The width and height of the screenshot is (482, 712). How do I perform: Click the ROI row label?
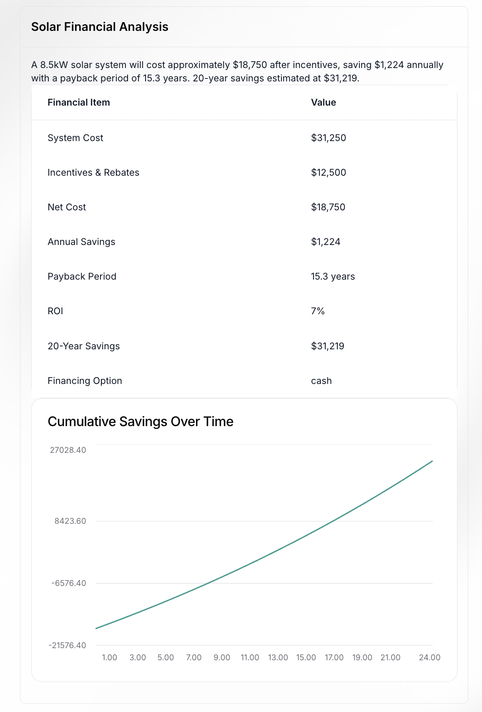(55, 311)
